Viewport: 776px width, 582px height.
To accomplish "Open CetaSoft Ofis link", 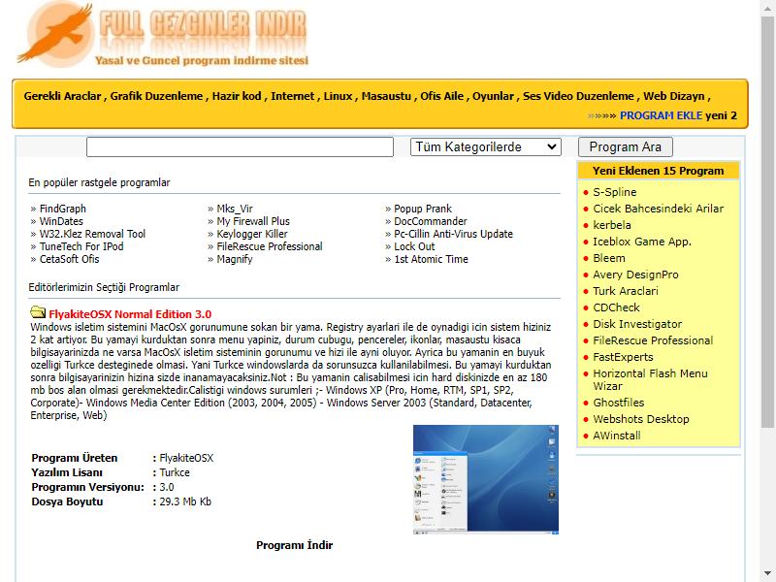I will [69, 259].
